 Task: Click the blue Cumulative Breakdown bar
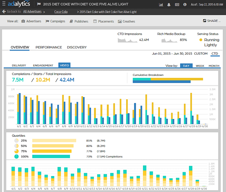[162, 82]
